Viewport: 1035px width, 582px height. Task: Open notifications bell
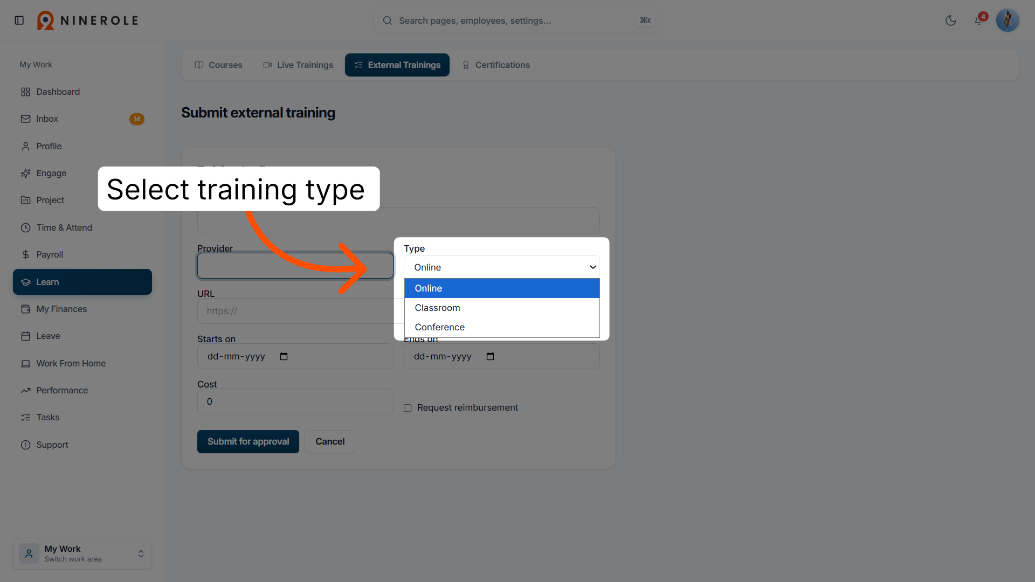[x=979, y=20]
